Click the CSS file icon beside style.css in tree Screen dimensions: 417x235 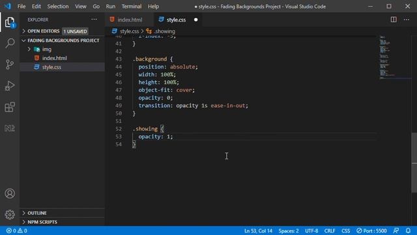click(x=36, y=67)
